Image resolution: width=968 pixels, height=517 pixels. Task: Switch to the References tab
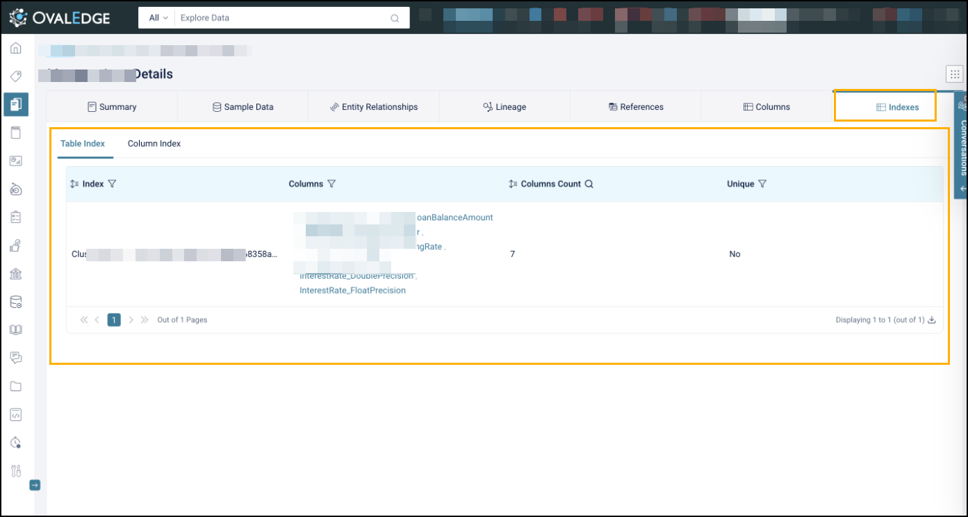tap(636, 107)
